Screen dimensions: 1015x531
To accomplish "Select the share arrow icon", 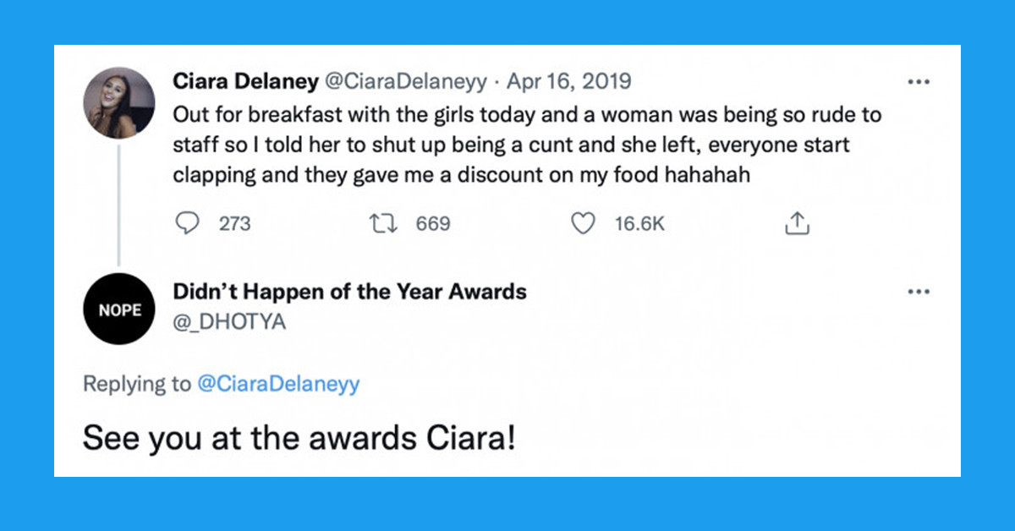I will (x=796, y=222).
